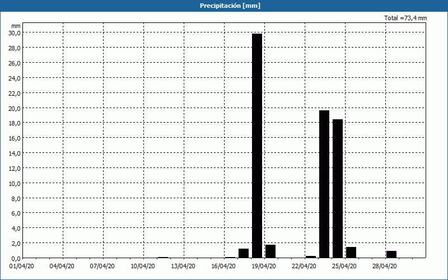Click the 14,0 y-axis label
Screen dimensions: 448x280
coord(15,153)
